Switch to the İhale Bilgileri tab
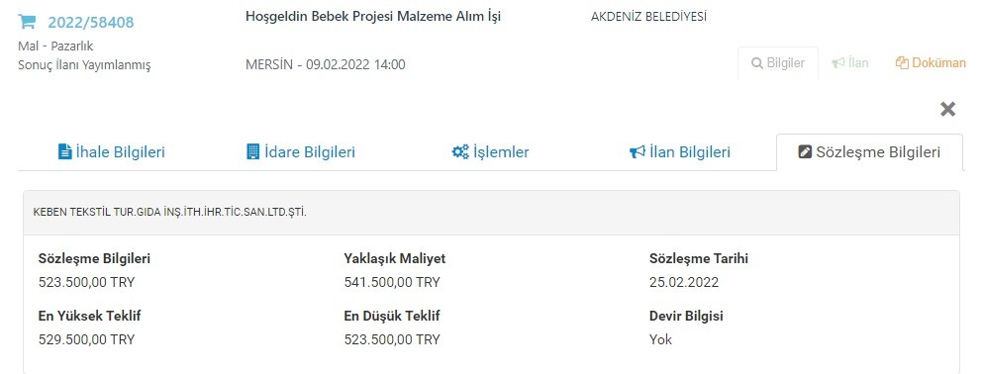The image size is (982, 374). [112, 152]
